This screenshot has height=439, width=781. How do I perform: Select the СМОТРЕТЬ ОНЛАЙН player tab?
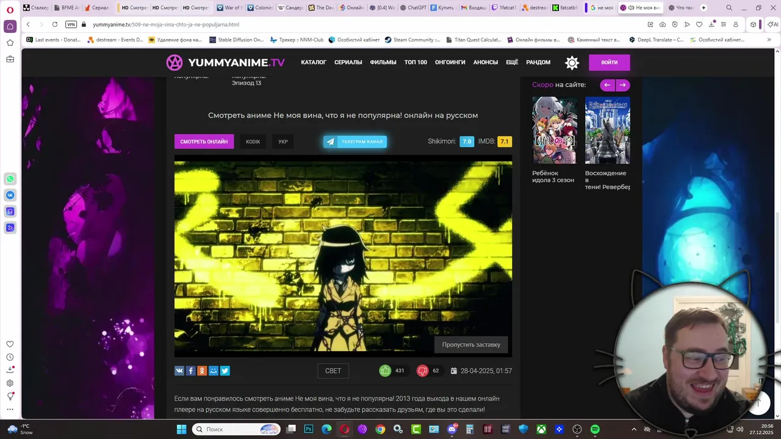click(x=204, y=141)
